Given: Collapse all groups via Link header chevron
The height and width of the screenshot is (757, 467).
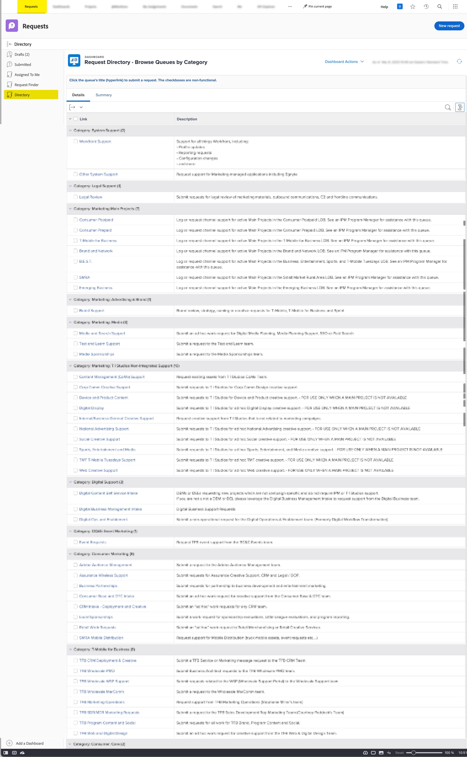Looking at the screenshot, I should (x=70, y=119).
